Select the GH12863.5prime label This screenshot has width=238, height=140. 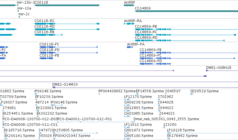(139, 108)
